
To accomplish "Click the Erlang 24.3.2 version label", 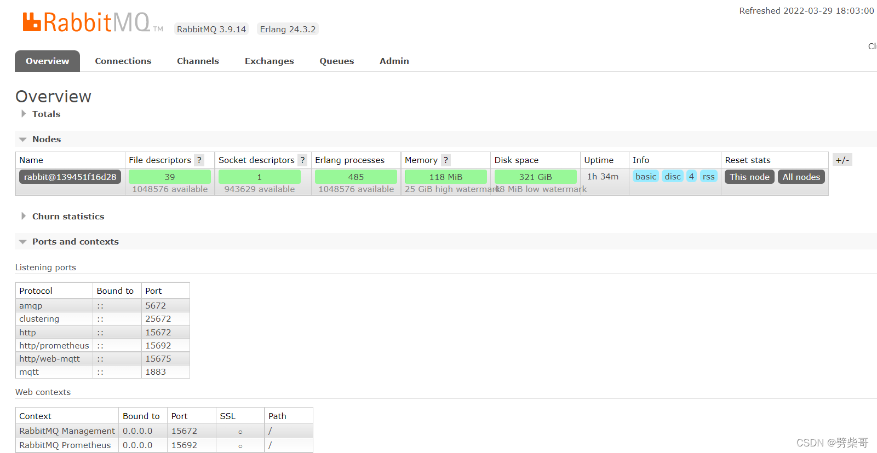I will [x=288, y=29].
